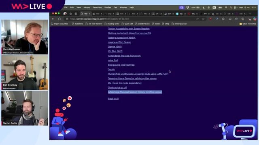Click the Back to all link

pyautogui.click(x=113, y=99)
